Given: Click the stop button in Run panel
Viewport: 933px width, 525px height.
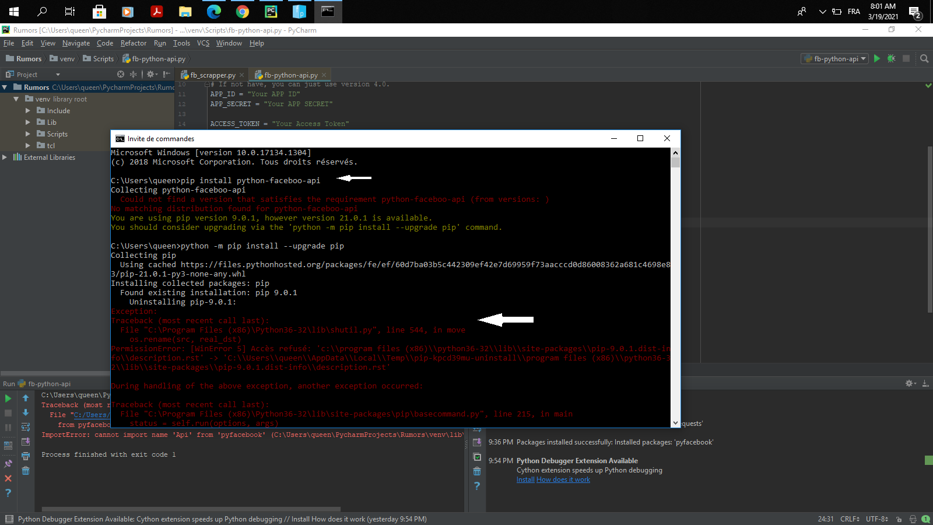Looking at the screenshot, I should pos(8,413).
